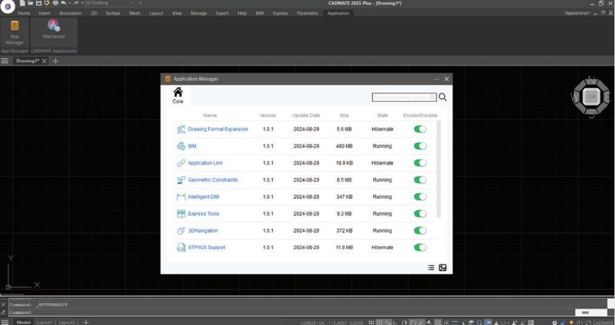Screen dimensions: 615x325
Task: Switch to the Annotation ribbon tab
Action: [70, 13]
